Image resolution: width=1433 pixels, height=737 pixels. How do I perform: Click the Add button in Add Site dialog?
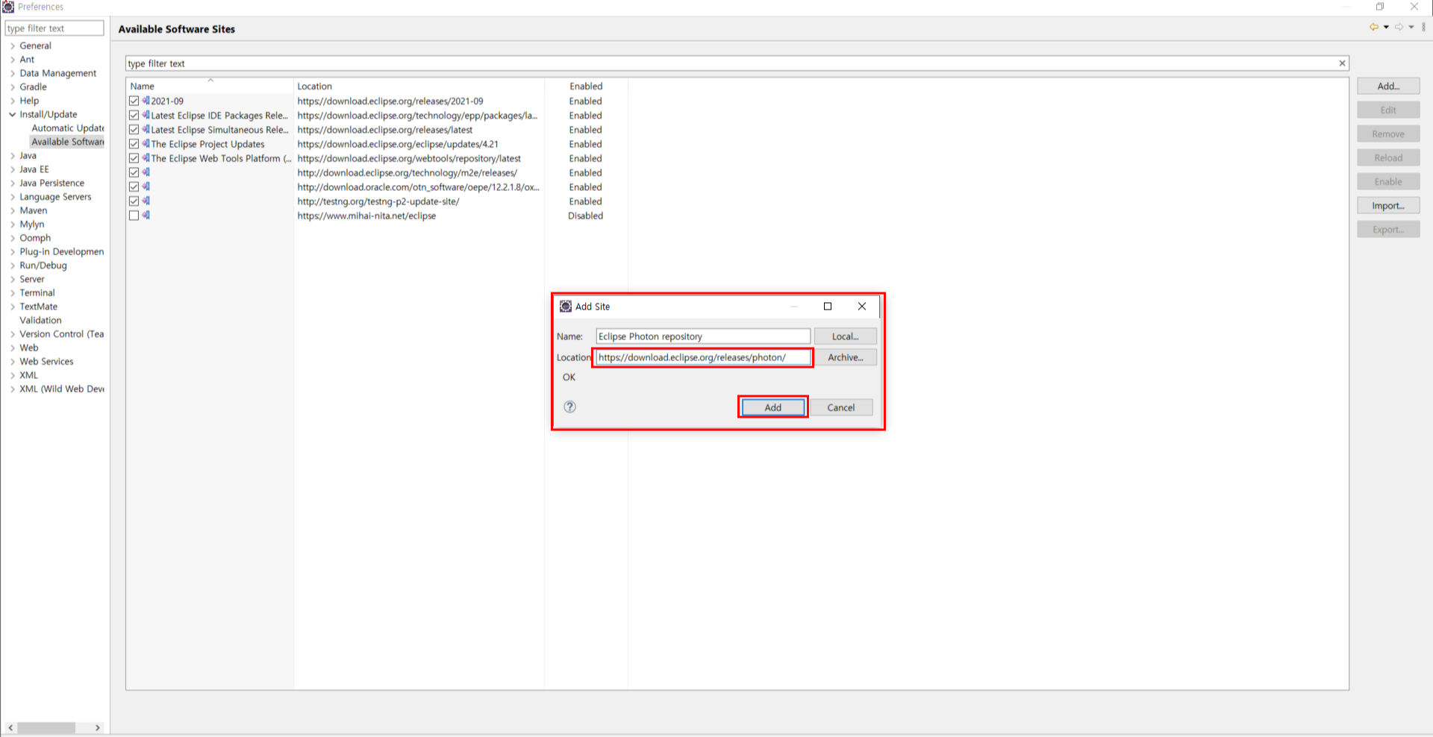click(x=773, y=407)
